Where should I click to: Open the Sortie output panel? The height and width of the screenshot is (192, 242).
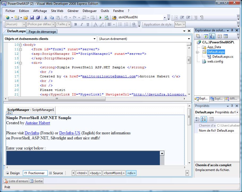pyautogui.click(x=36, y=181)
